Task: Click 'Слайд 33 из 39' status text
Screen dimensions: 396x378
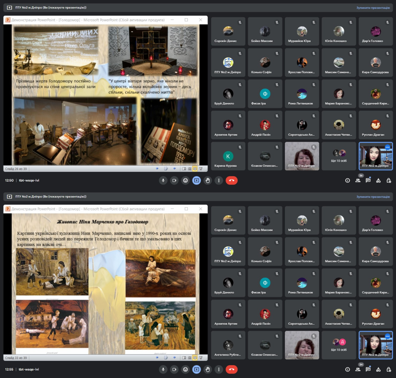Action: click(x=16, y=358)
